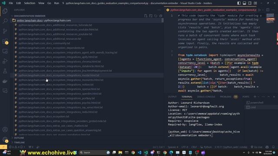278x156 pixels.
Task: Toggle the primary side bar layout button
Action: tap(239, 3)
